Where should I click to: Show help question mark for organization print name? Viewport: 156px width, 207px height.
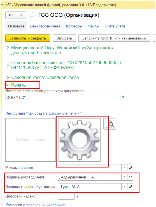pos(123,97)
